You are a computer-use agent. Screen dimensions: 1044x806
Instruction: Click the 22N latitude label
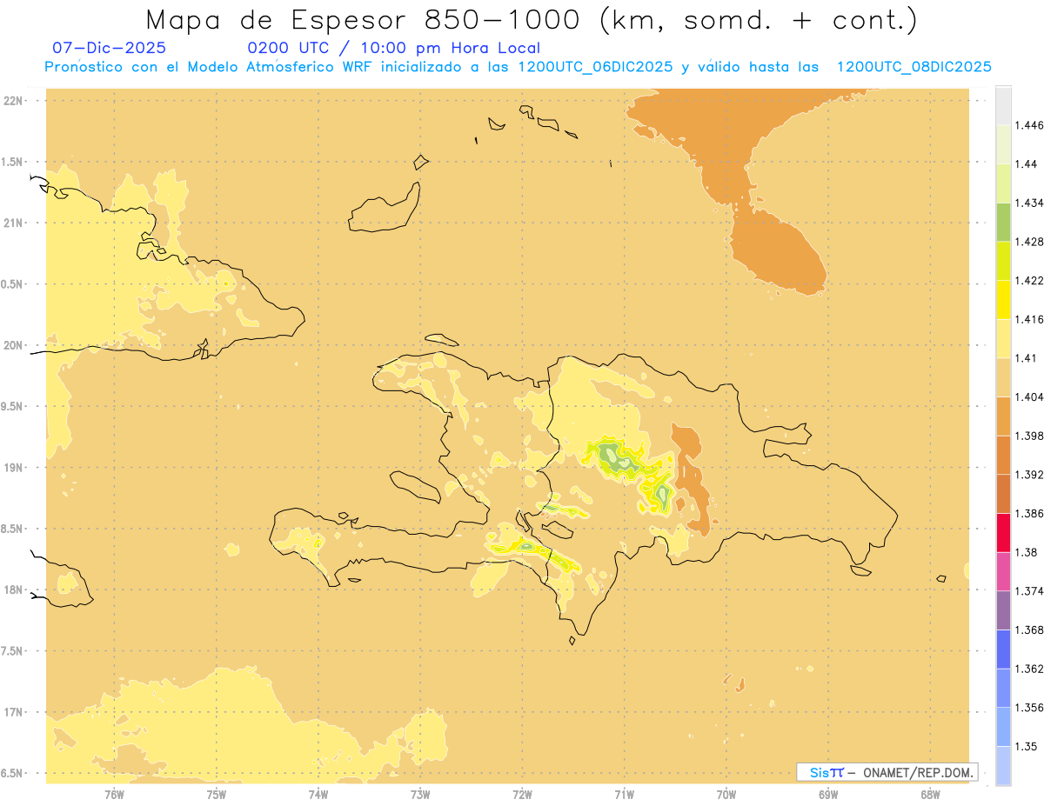tap(13, 101)
